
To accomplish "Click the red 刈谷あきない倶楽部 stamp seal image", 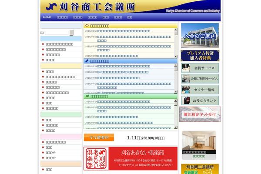I will [96, 158].
